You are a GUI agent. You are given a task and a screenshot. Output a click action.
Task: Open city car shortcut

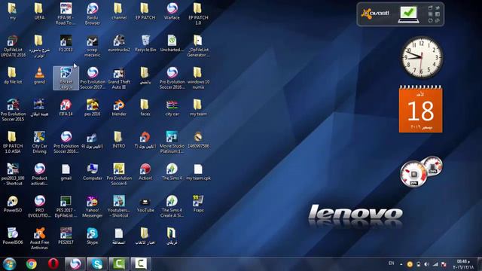pos(172,108)
